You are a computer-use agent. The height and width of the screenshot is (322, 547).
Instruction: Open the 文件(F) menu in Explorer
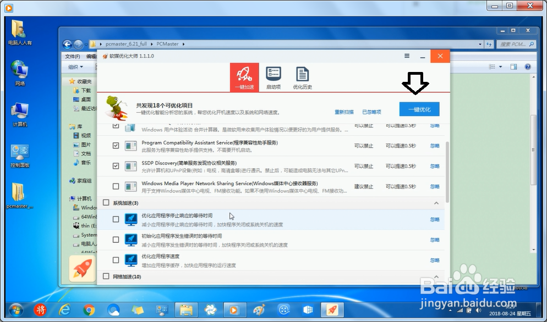click(x=73, y=56)
